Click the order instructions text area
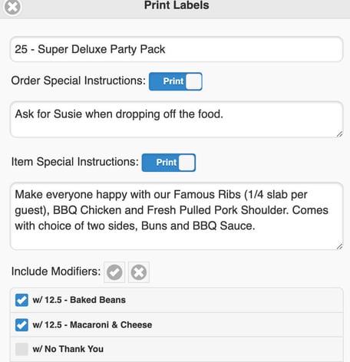Screen dimensions: 350x362 [x=177, y=120]
